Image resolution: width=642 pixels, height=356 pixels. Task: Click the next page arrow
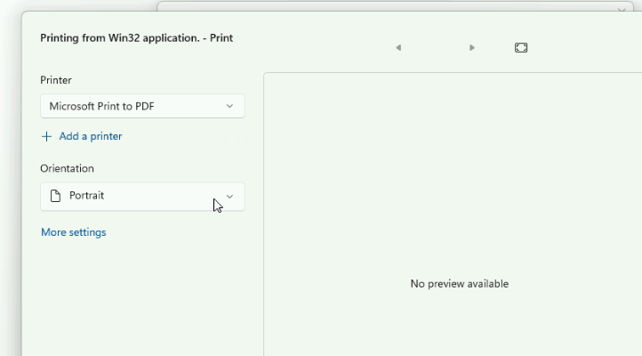point(472,48)
